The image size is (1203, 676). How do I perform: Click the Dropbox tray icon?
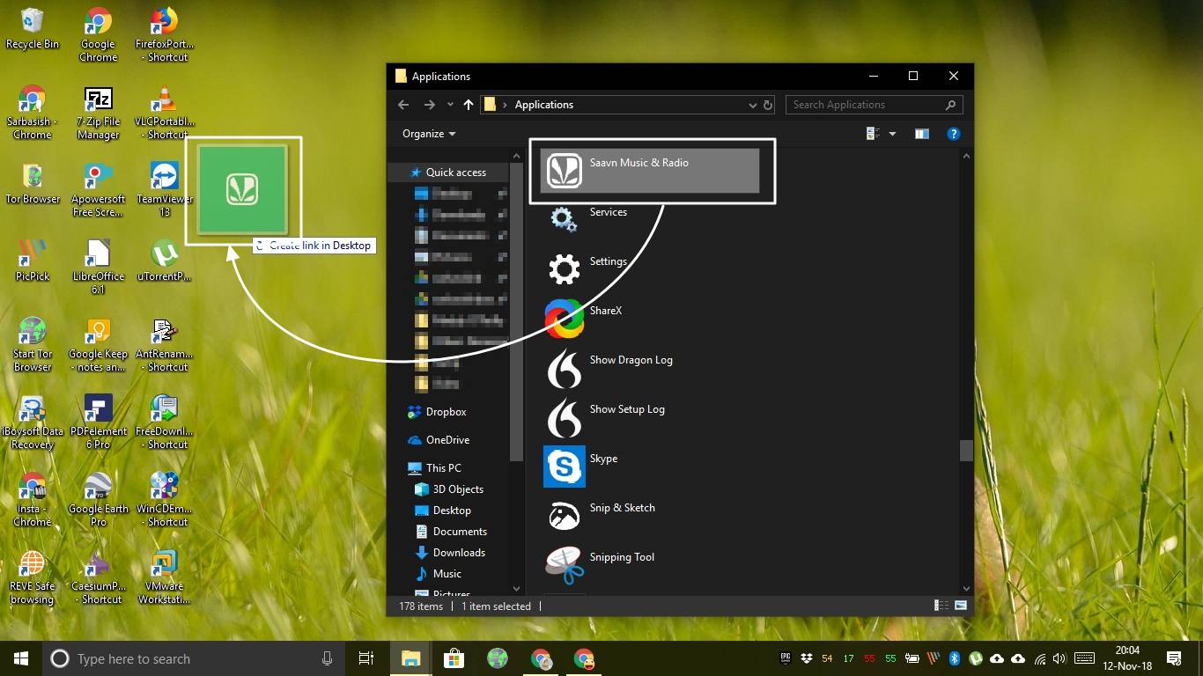tap(806, 658)
